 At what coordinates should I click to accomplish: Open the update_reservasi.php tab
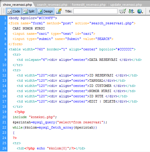126,5
